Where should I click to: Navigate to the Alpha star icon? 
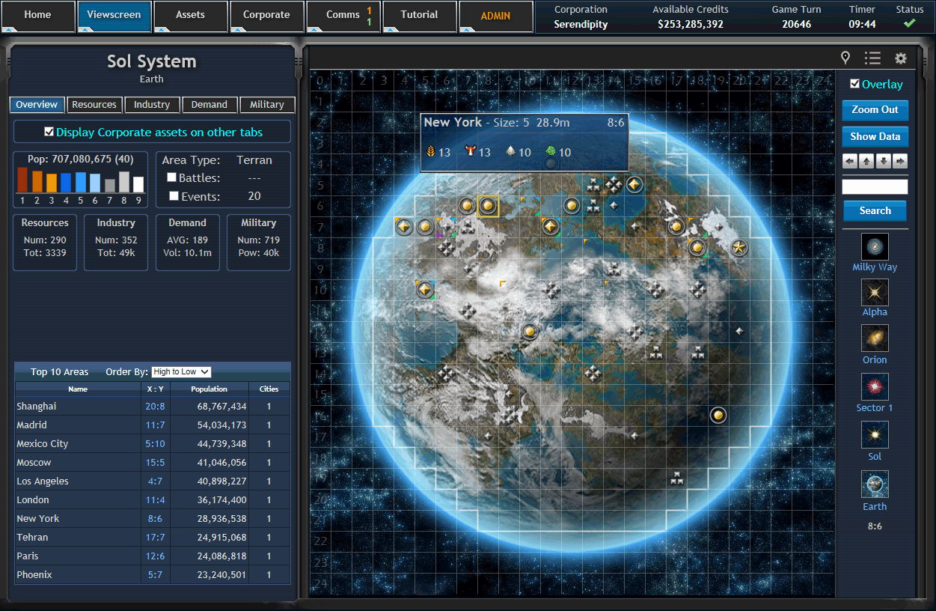point(875,292)
